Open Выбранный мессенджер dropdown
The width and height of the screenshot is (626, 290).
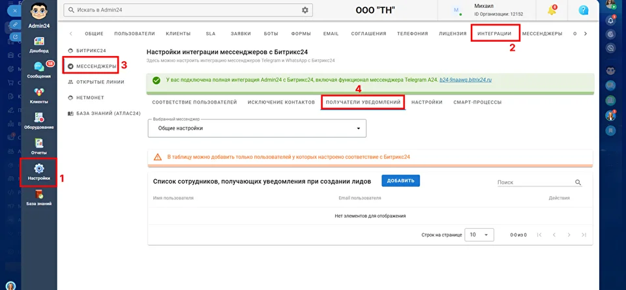click(257, 128)
